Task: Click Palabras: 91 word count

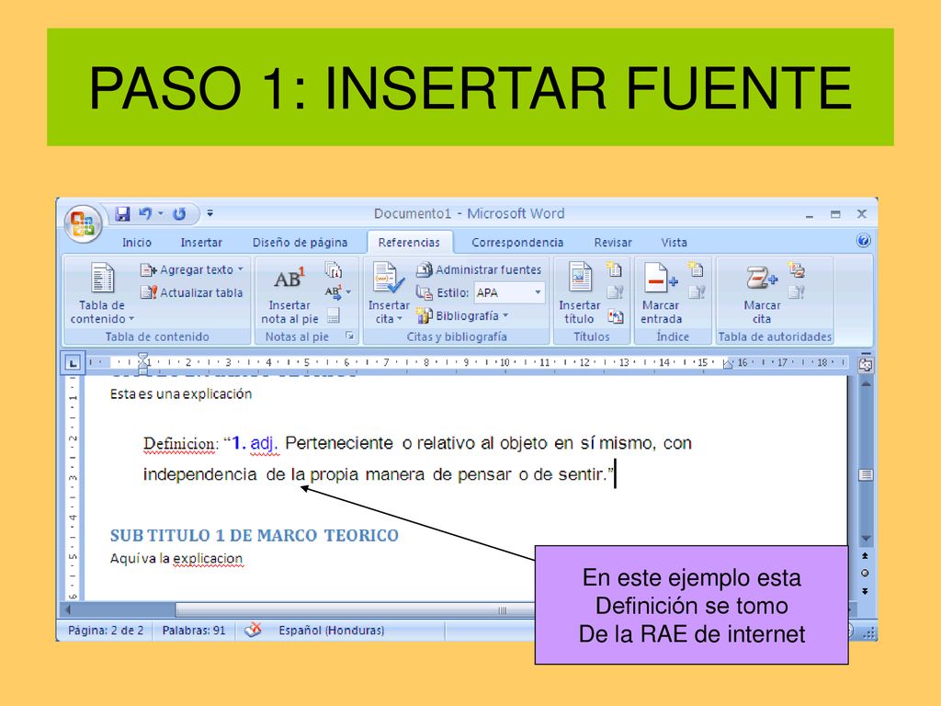Action: (194, 631)
